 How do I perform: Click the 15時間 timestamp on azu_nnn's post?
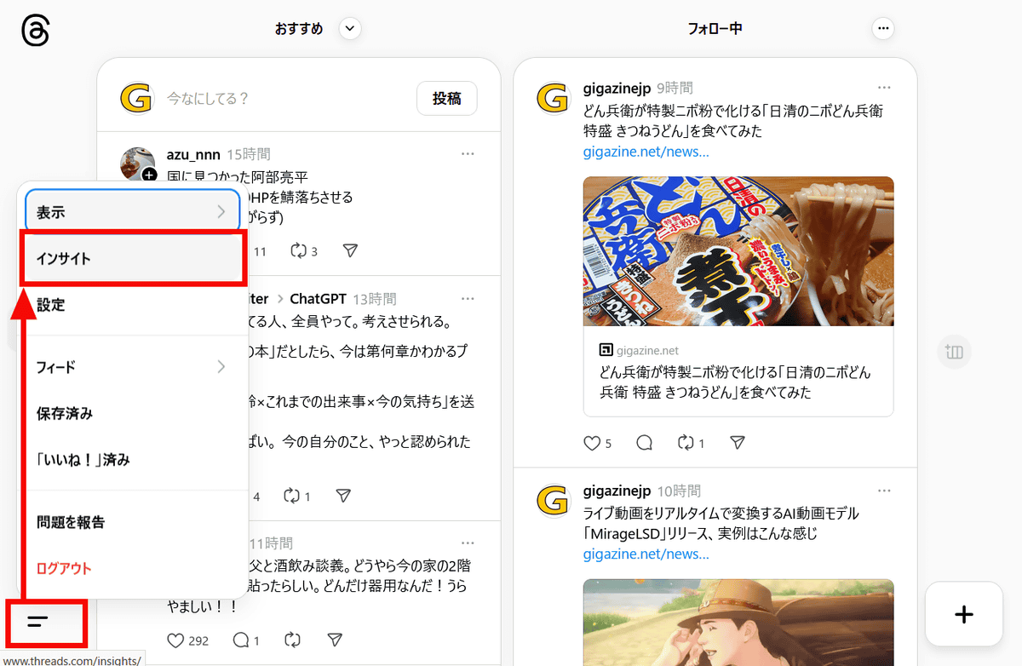[x=248, y=154]
